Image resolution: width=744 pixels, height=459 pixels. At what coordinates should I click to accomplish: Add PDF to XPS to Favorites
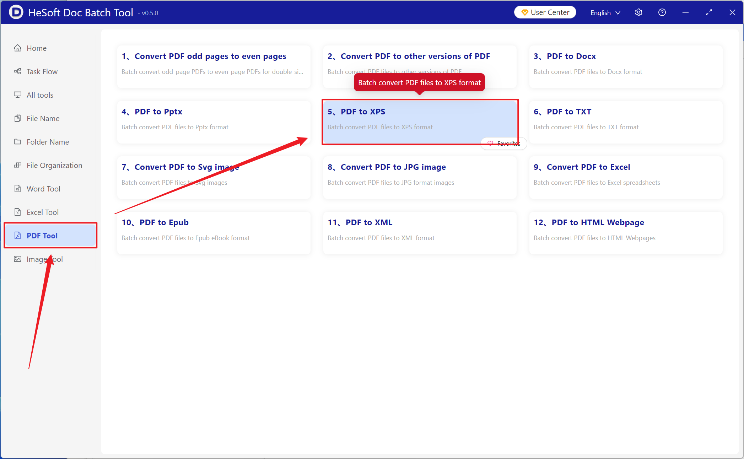coord(504,143)
